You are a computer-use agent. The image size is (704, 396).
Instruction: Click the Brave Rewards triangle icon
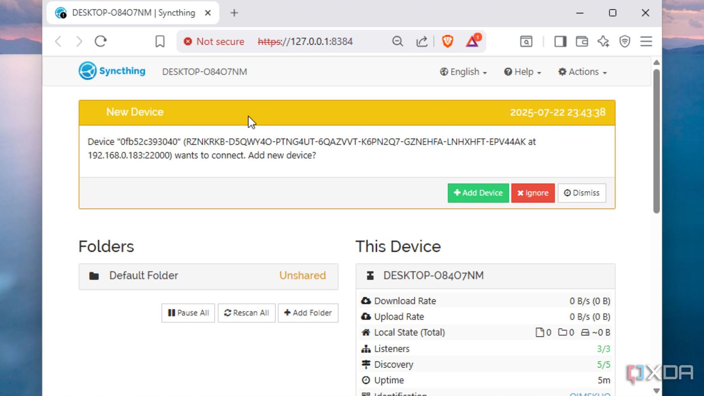[472, 41]
